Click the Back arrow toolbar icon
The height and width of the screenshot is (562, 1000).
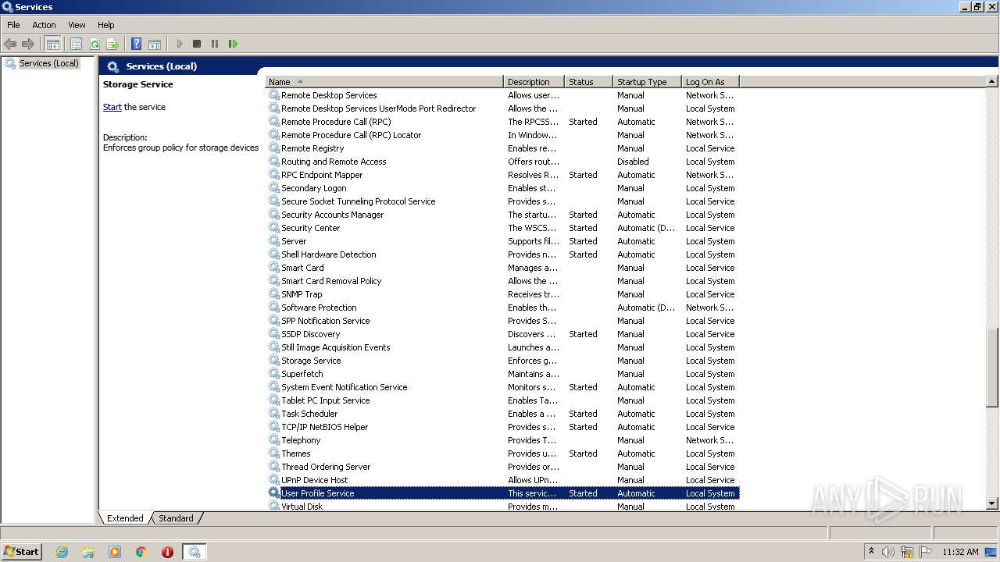click(x=10, y=44)
